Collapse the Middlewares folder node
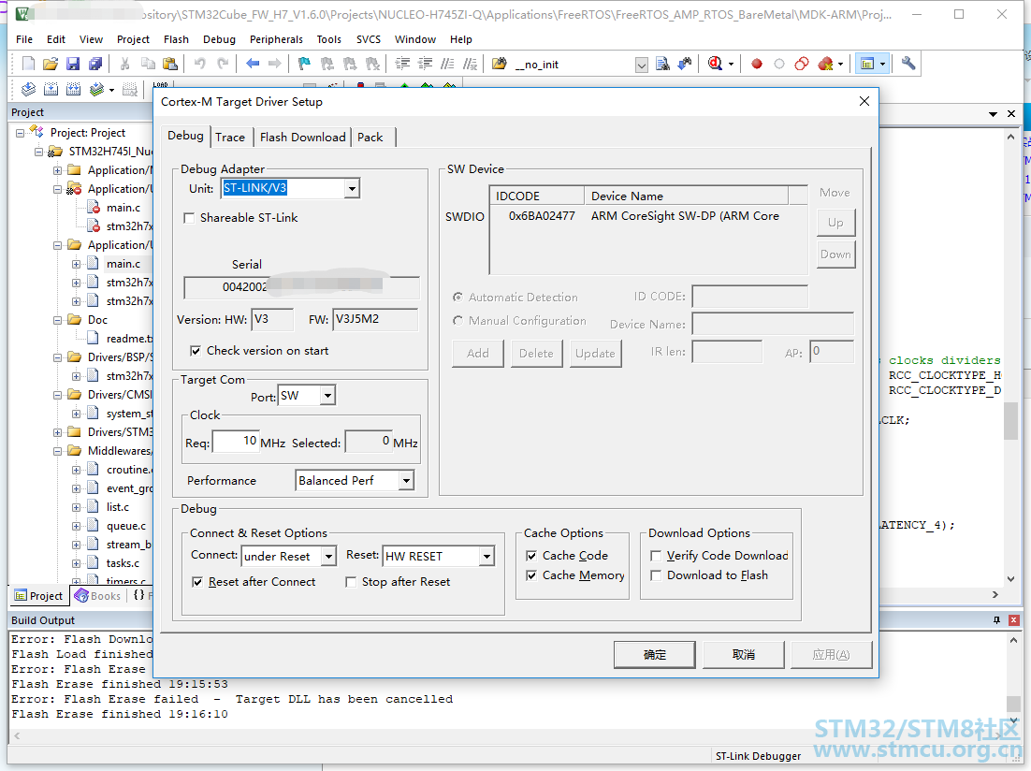 57,451
